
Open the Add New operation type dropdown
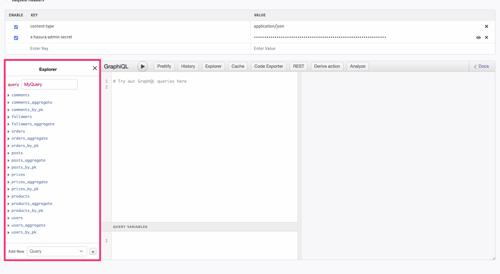coord(57,251)
